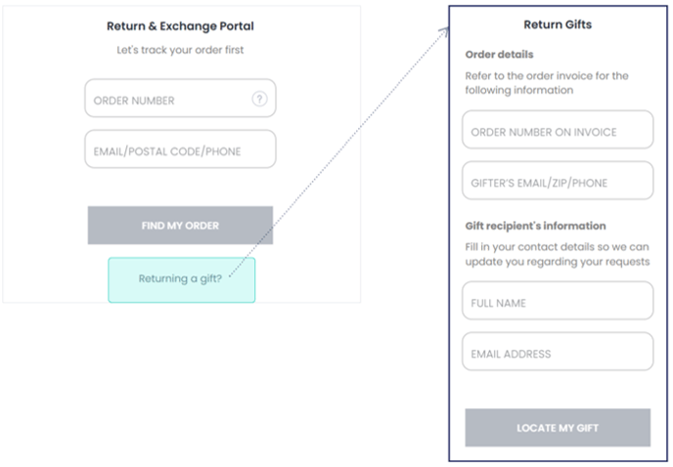Focus the EMAIL ADDRESS input field

[x=558, y=351]
